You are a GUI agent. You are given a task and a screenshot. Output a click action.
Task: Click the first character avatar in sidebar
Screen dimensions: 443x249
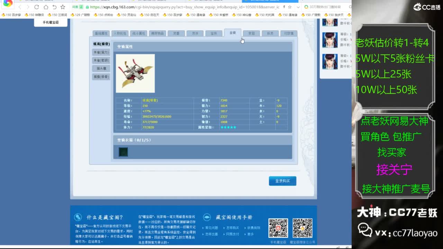[330, 22]
